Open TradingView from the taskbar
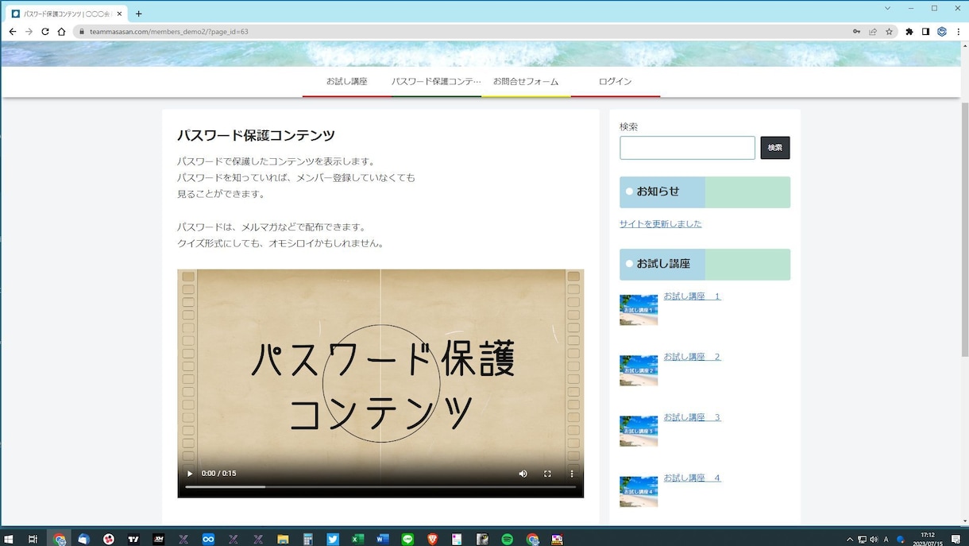Screen dimensions: 969x546 click(133, 539)
